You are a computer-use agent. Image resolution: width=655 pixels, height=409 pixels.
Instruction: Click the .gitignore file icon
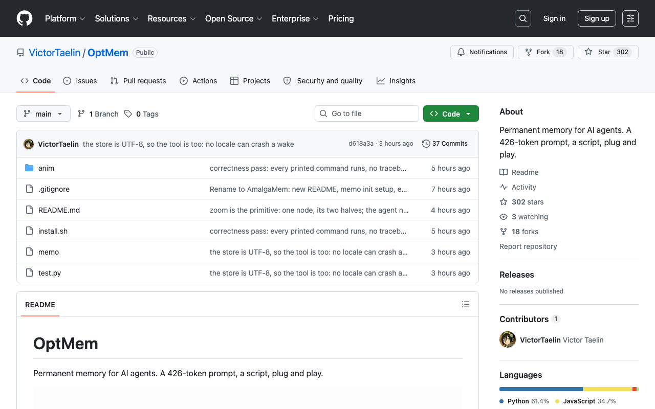[29, 189]
